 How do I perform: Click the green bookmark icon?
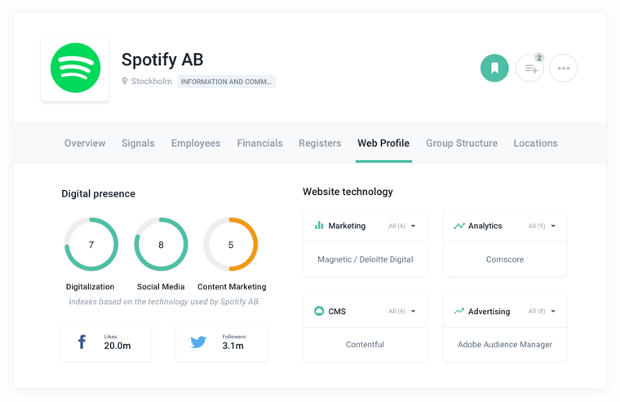coord(494,68)
